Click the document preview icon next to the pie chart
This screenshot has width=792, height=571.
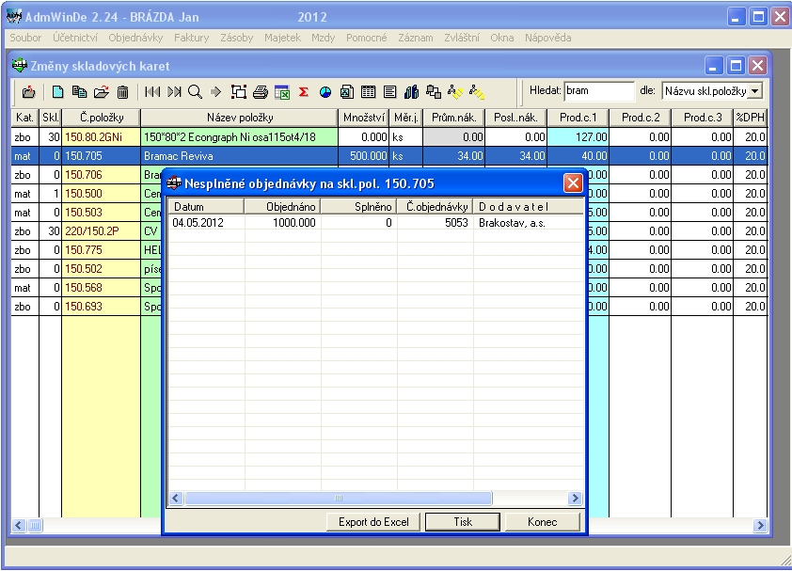(x=347, y=92)
